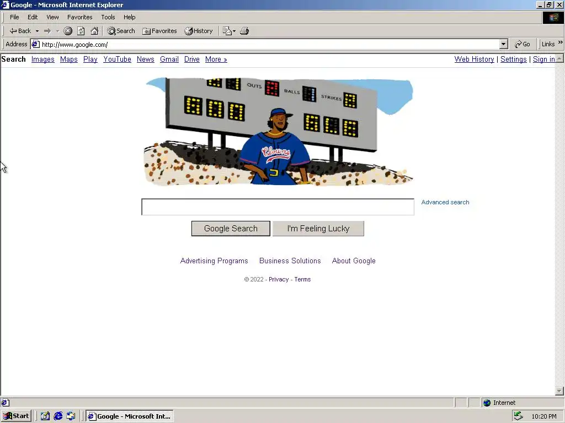The image size is (565, 423).
Task: Click the Advanced search link
Action: tap(445, 202)
